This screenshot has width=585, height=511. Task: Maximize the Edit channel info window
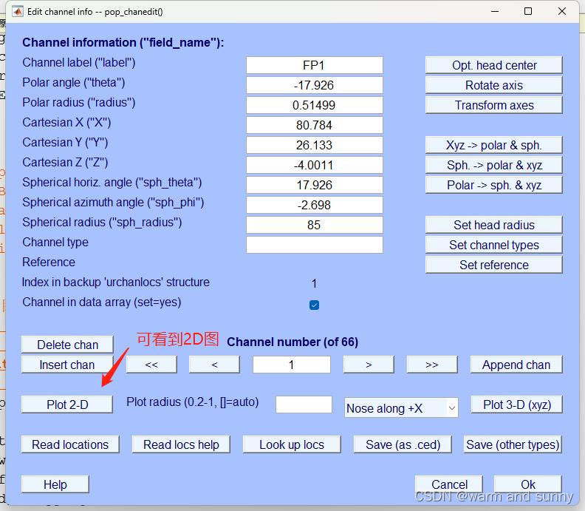click(x=528, y=11)
